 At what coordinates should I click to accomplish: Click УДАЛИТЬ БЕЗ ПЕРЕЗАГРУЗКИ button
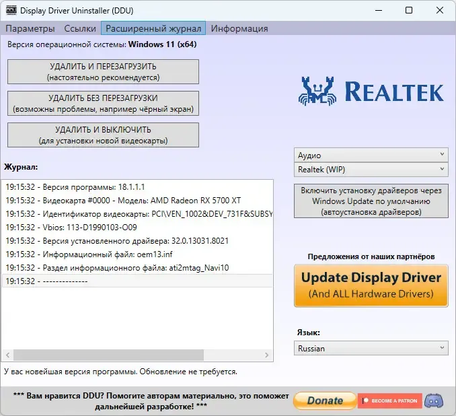104,104
